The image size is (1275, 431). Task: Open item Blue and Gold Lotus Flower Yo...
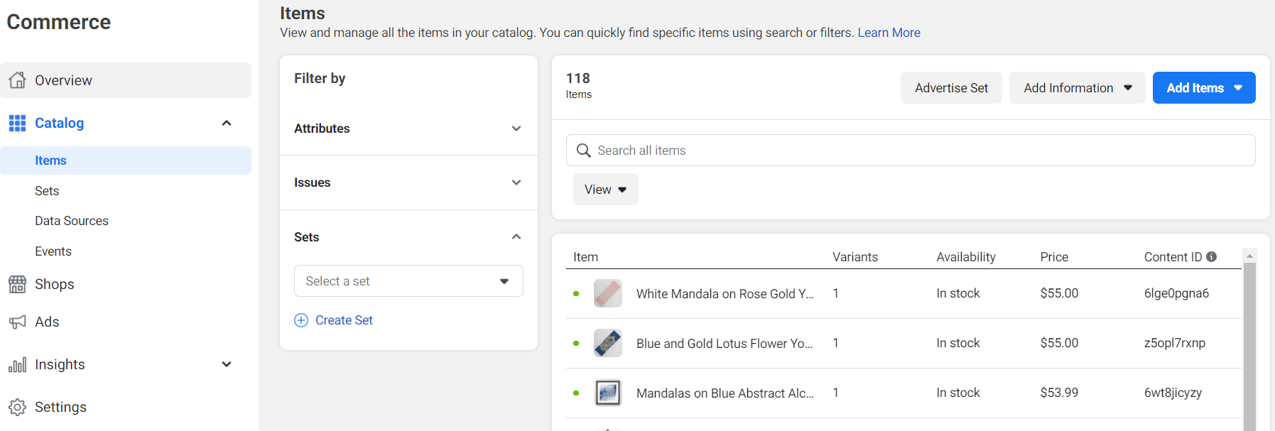click(x=725, y=343)
